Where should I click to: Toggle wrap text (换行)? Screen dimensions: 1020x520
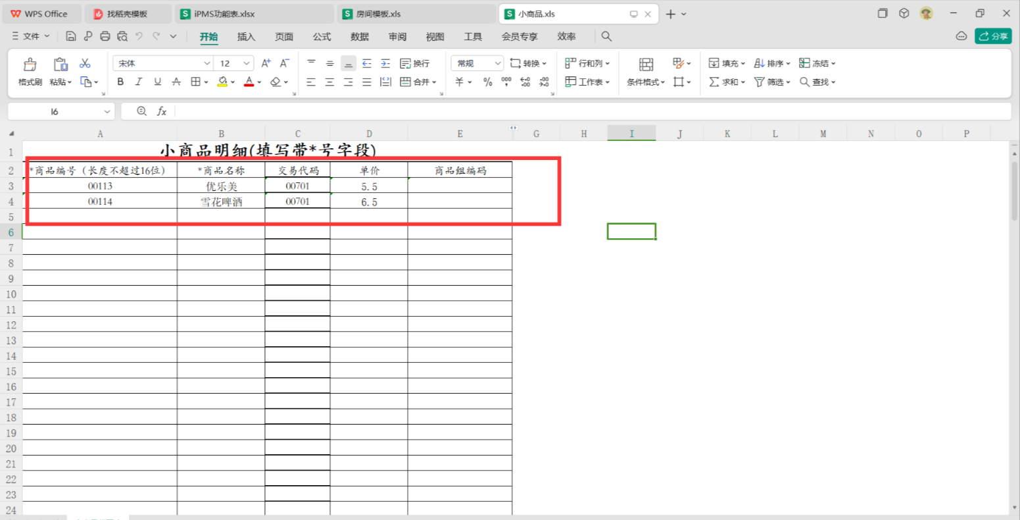415,63
